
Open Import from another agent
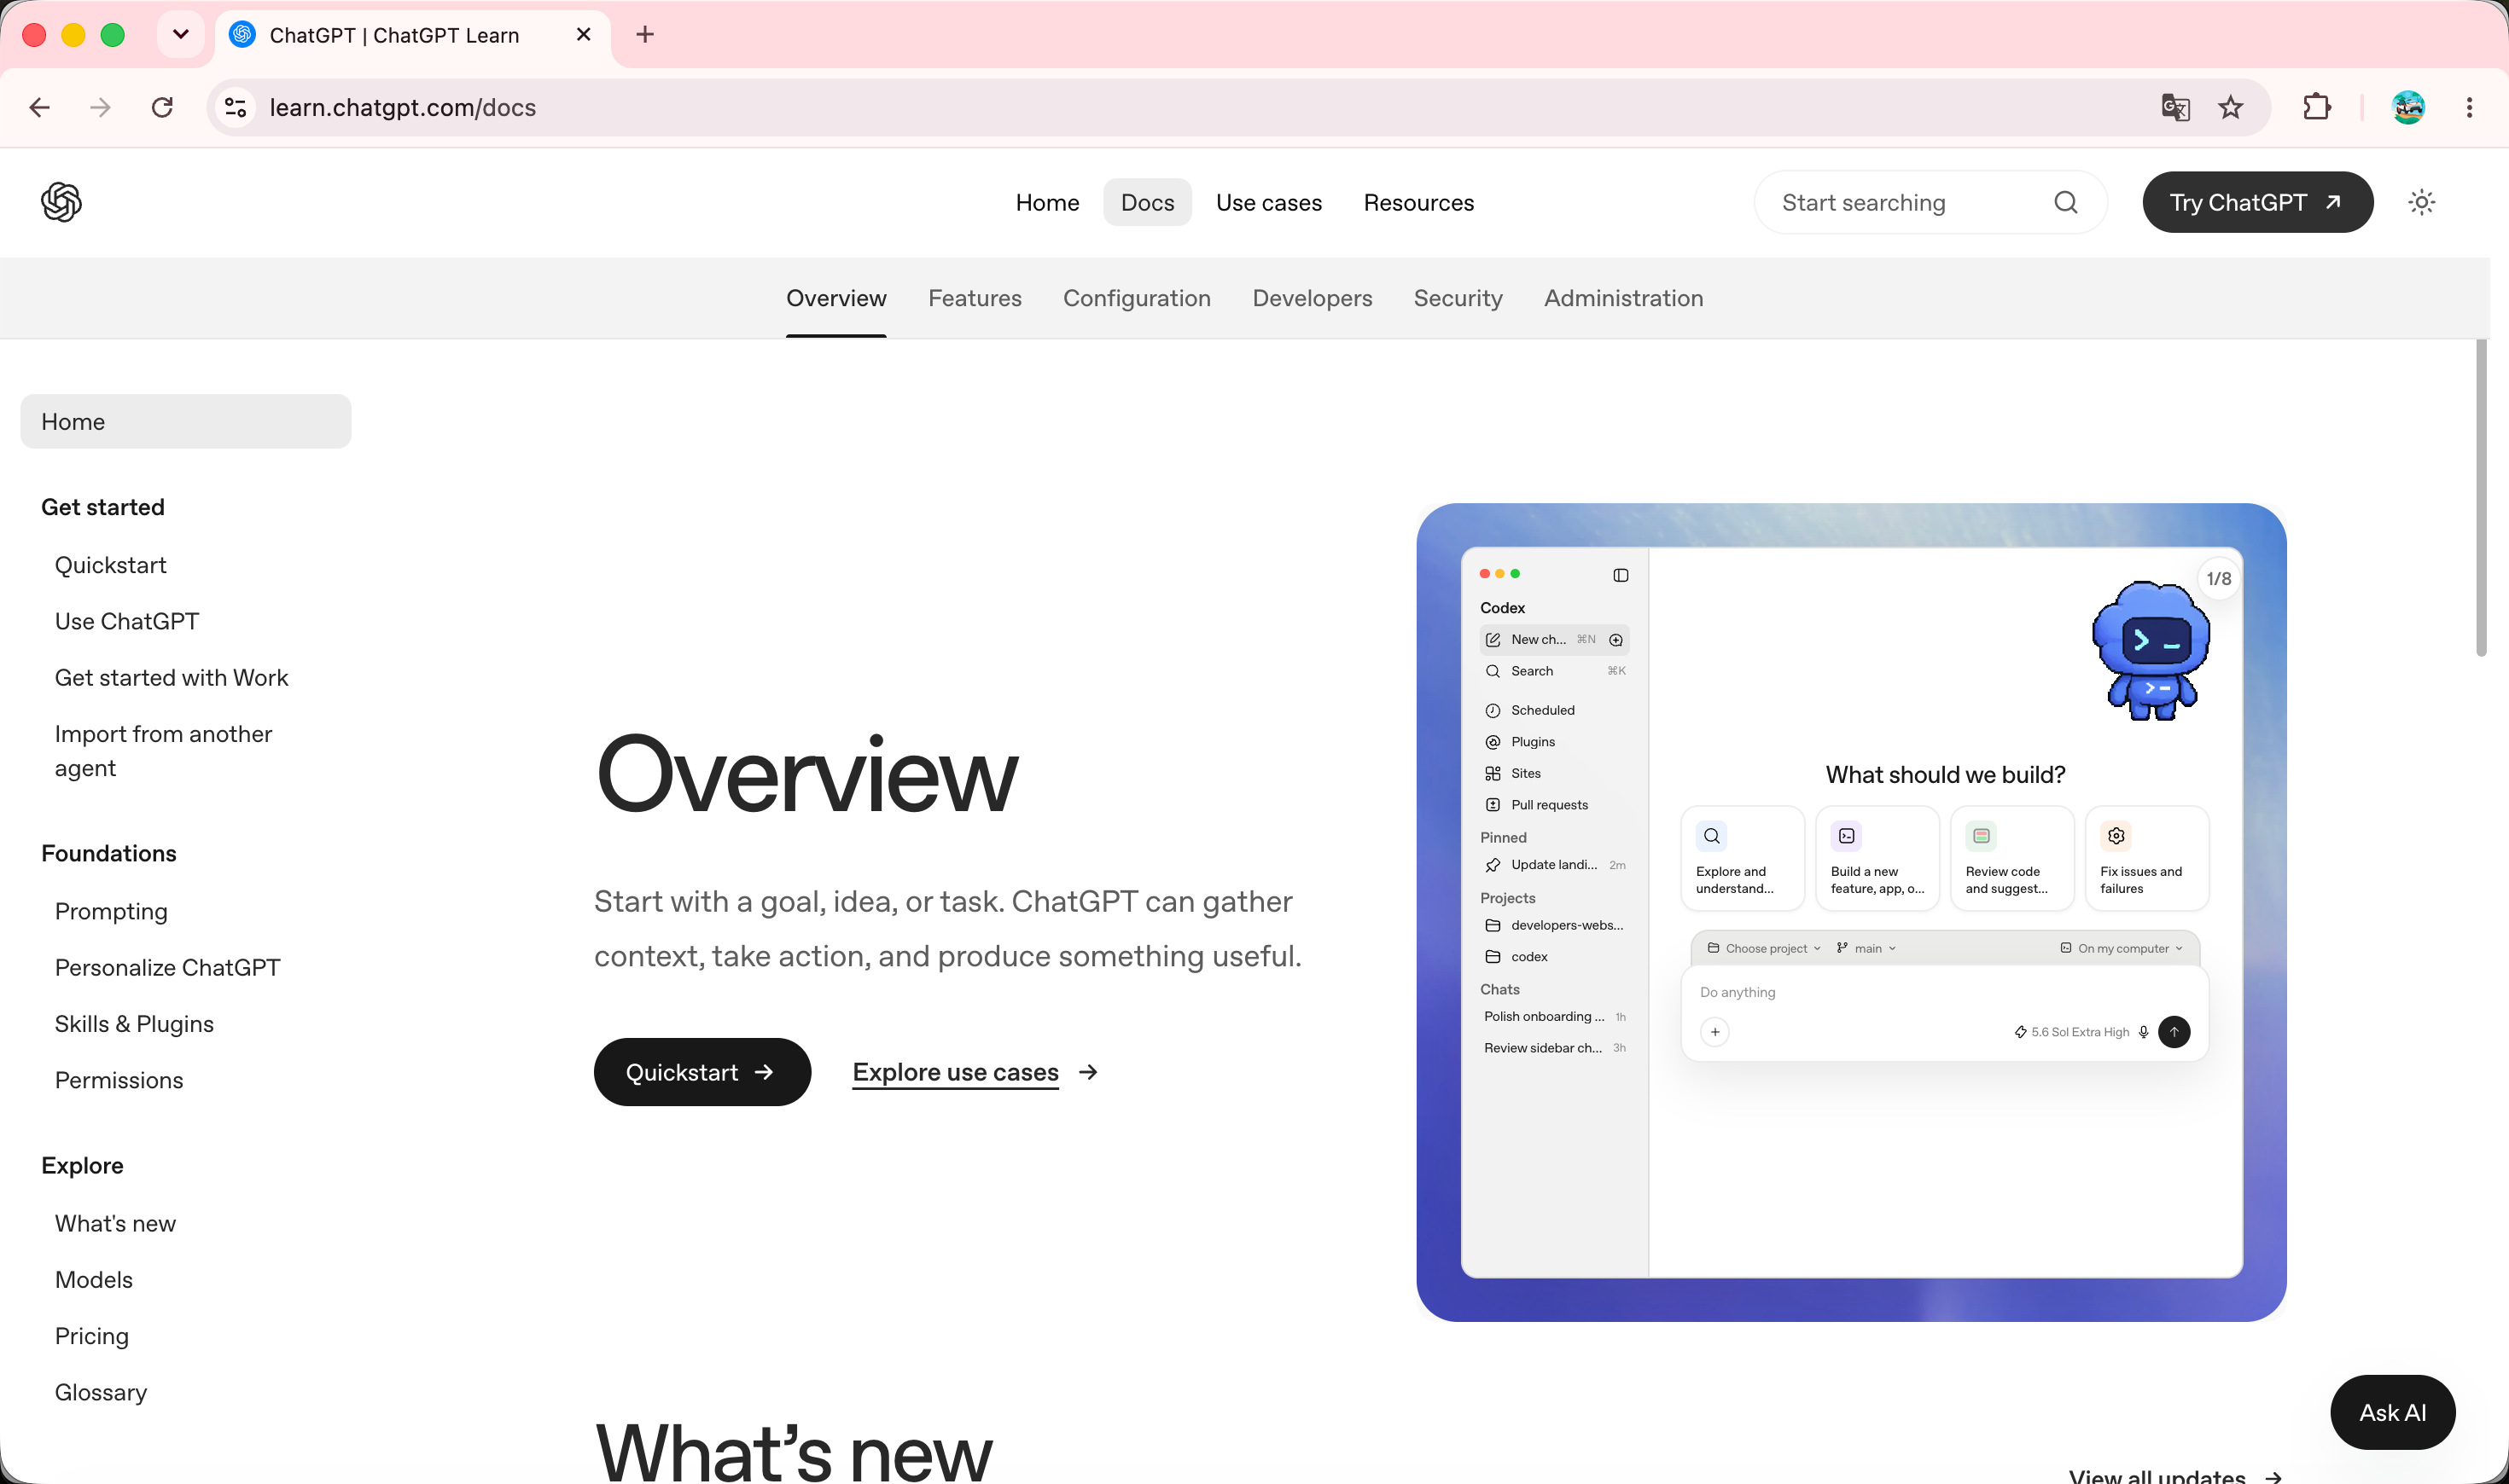click(163, 751)
